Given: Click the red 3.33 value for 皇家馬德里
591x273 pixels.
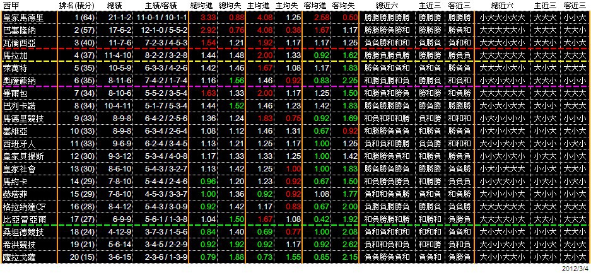Looking at the screenshot, I should point(208,17).
